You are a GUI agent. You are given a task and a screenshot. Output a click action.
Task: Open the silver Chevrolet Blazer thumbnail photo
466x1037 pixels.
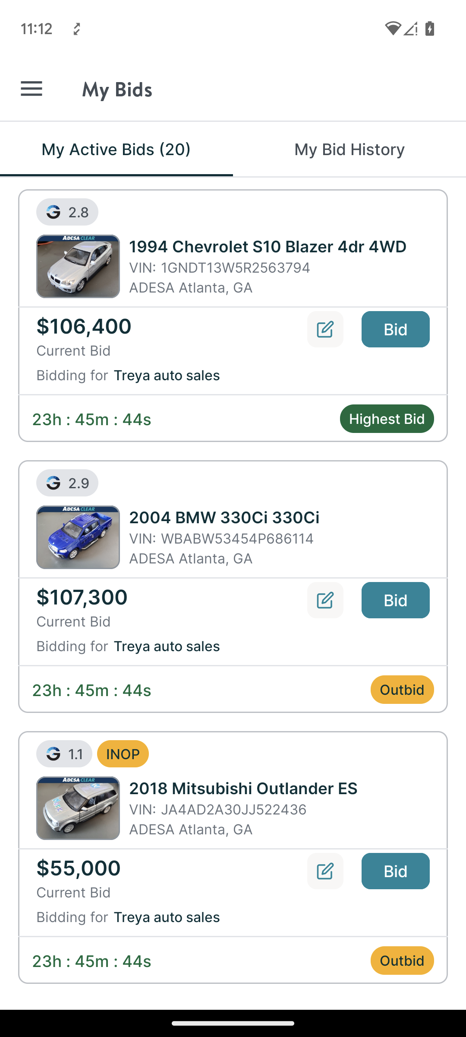(78, 266)
